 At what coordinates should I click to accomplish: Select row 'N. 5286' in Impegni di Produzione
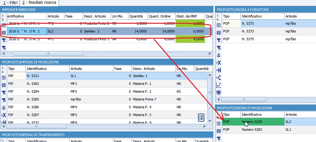[107, 107]
